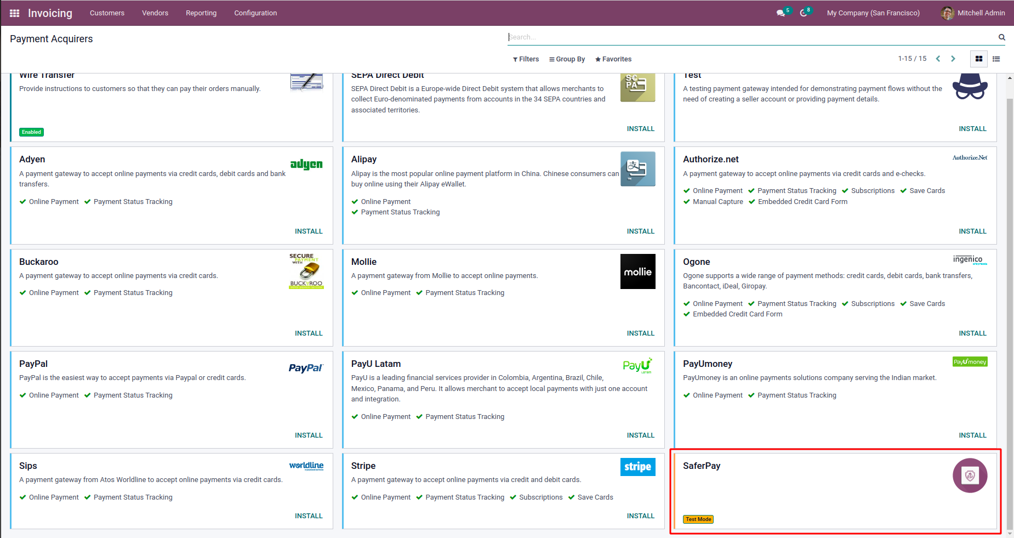Open the Configuration menu
The width and height of the screenshot is (1014, 538).
pyautogui.click(x=255, y=13)
